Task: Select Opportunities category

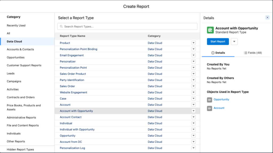Action: pyautogui.click(x=15, y=57)
